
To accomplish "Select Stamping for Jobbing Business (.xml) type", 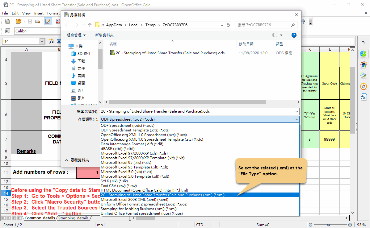I will 200,209.
